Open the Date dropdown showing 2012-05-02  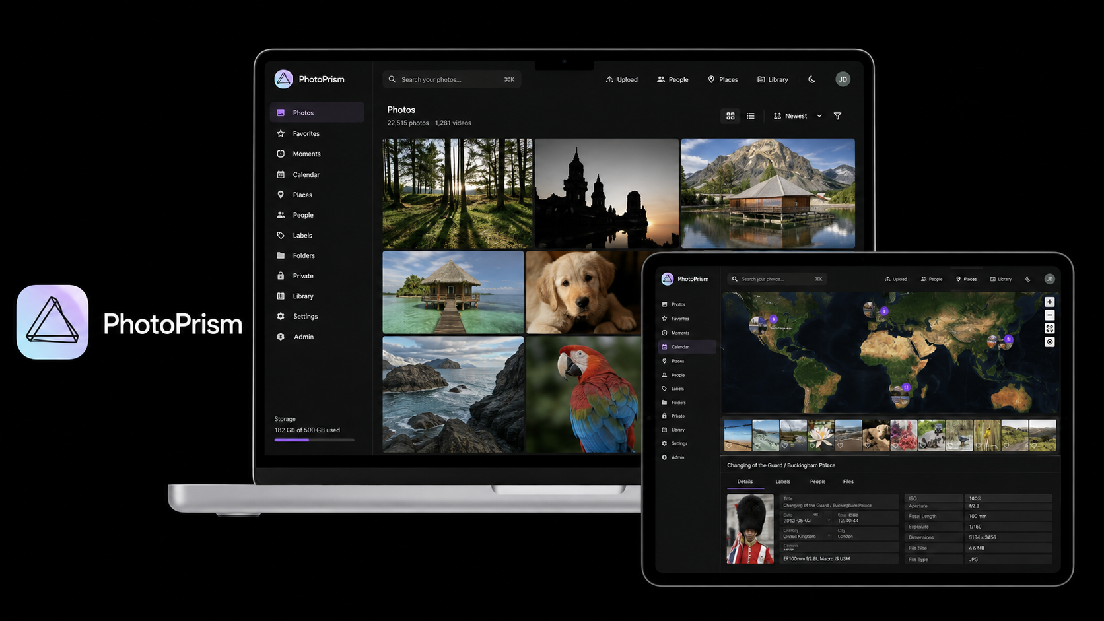click(806, 518)
